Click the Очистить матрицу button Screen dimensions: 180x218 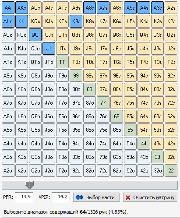pyautogui.click(x=150, y=197)
